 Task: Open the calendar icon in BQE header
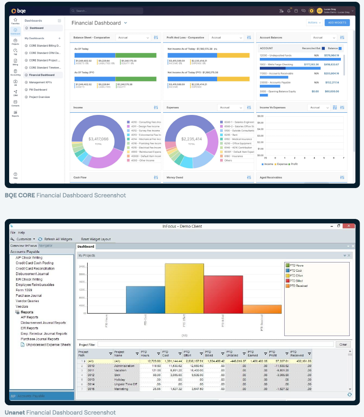[296, 11]
